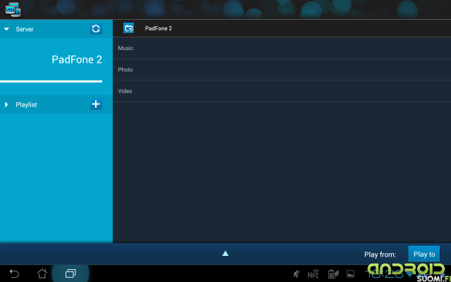Click the Play to button
This screenshot has height=282, width=451.
[424, 254]
